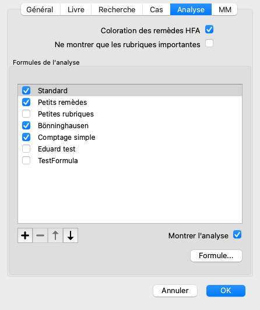The height and width of the screenshot is (310, 260).
Task: Open the Formule... editor button
Action: pos(216,256)
